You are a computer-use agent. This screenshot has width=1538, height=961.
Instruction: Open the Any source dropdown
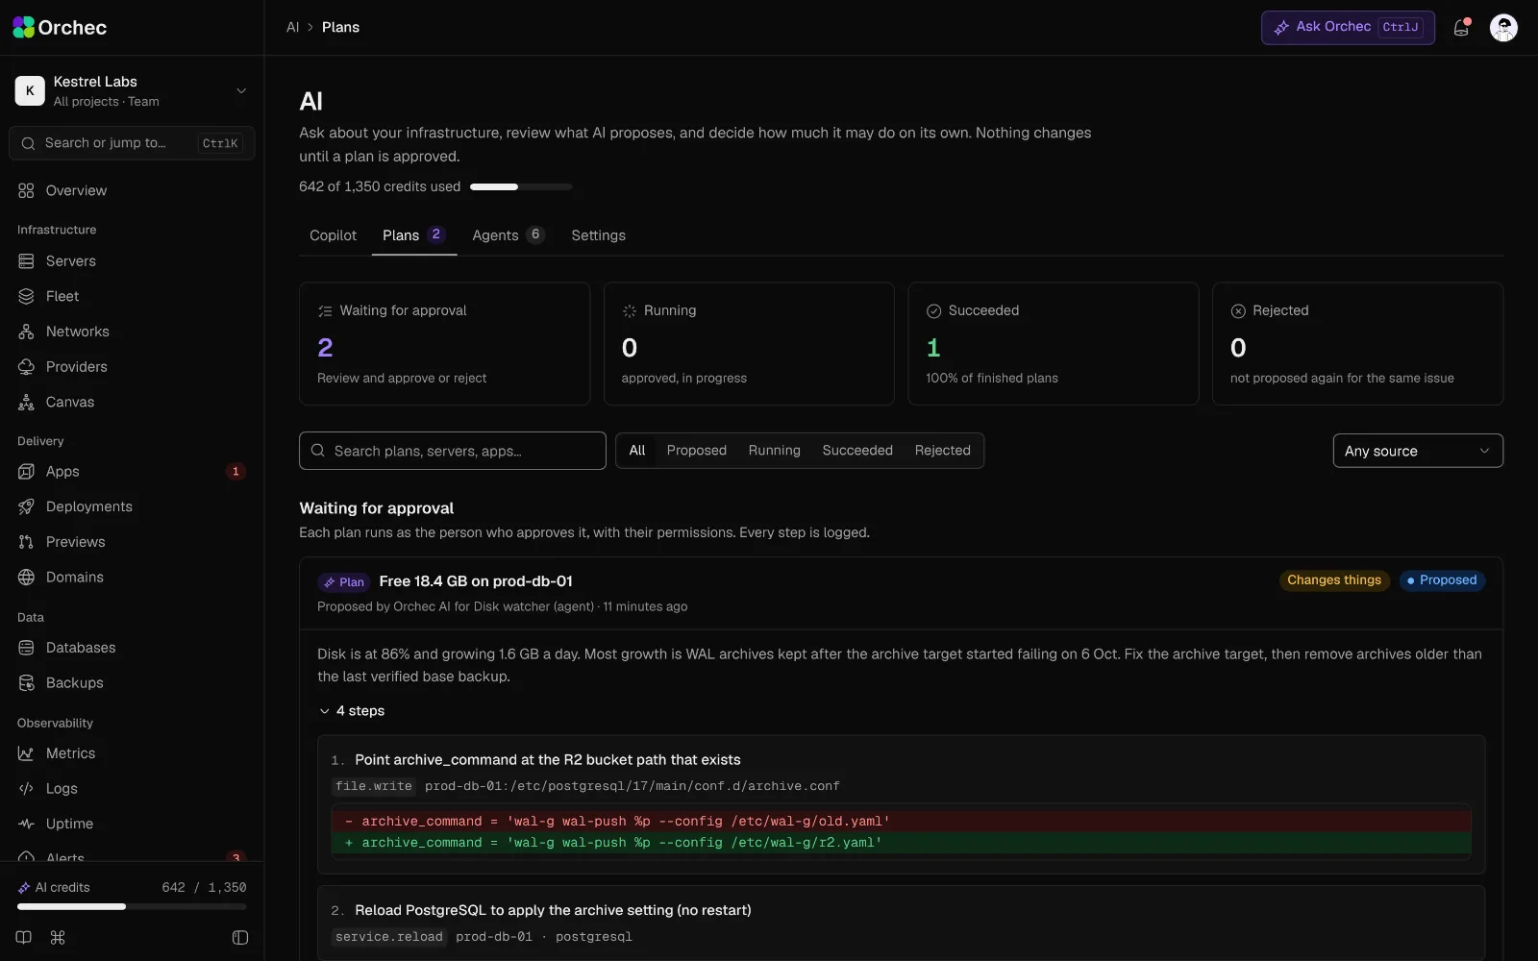point(1418,451)
